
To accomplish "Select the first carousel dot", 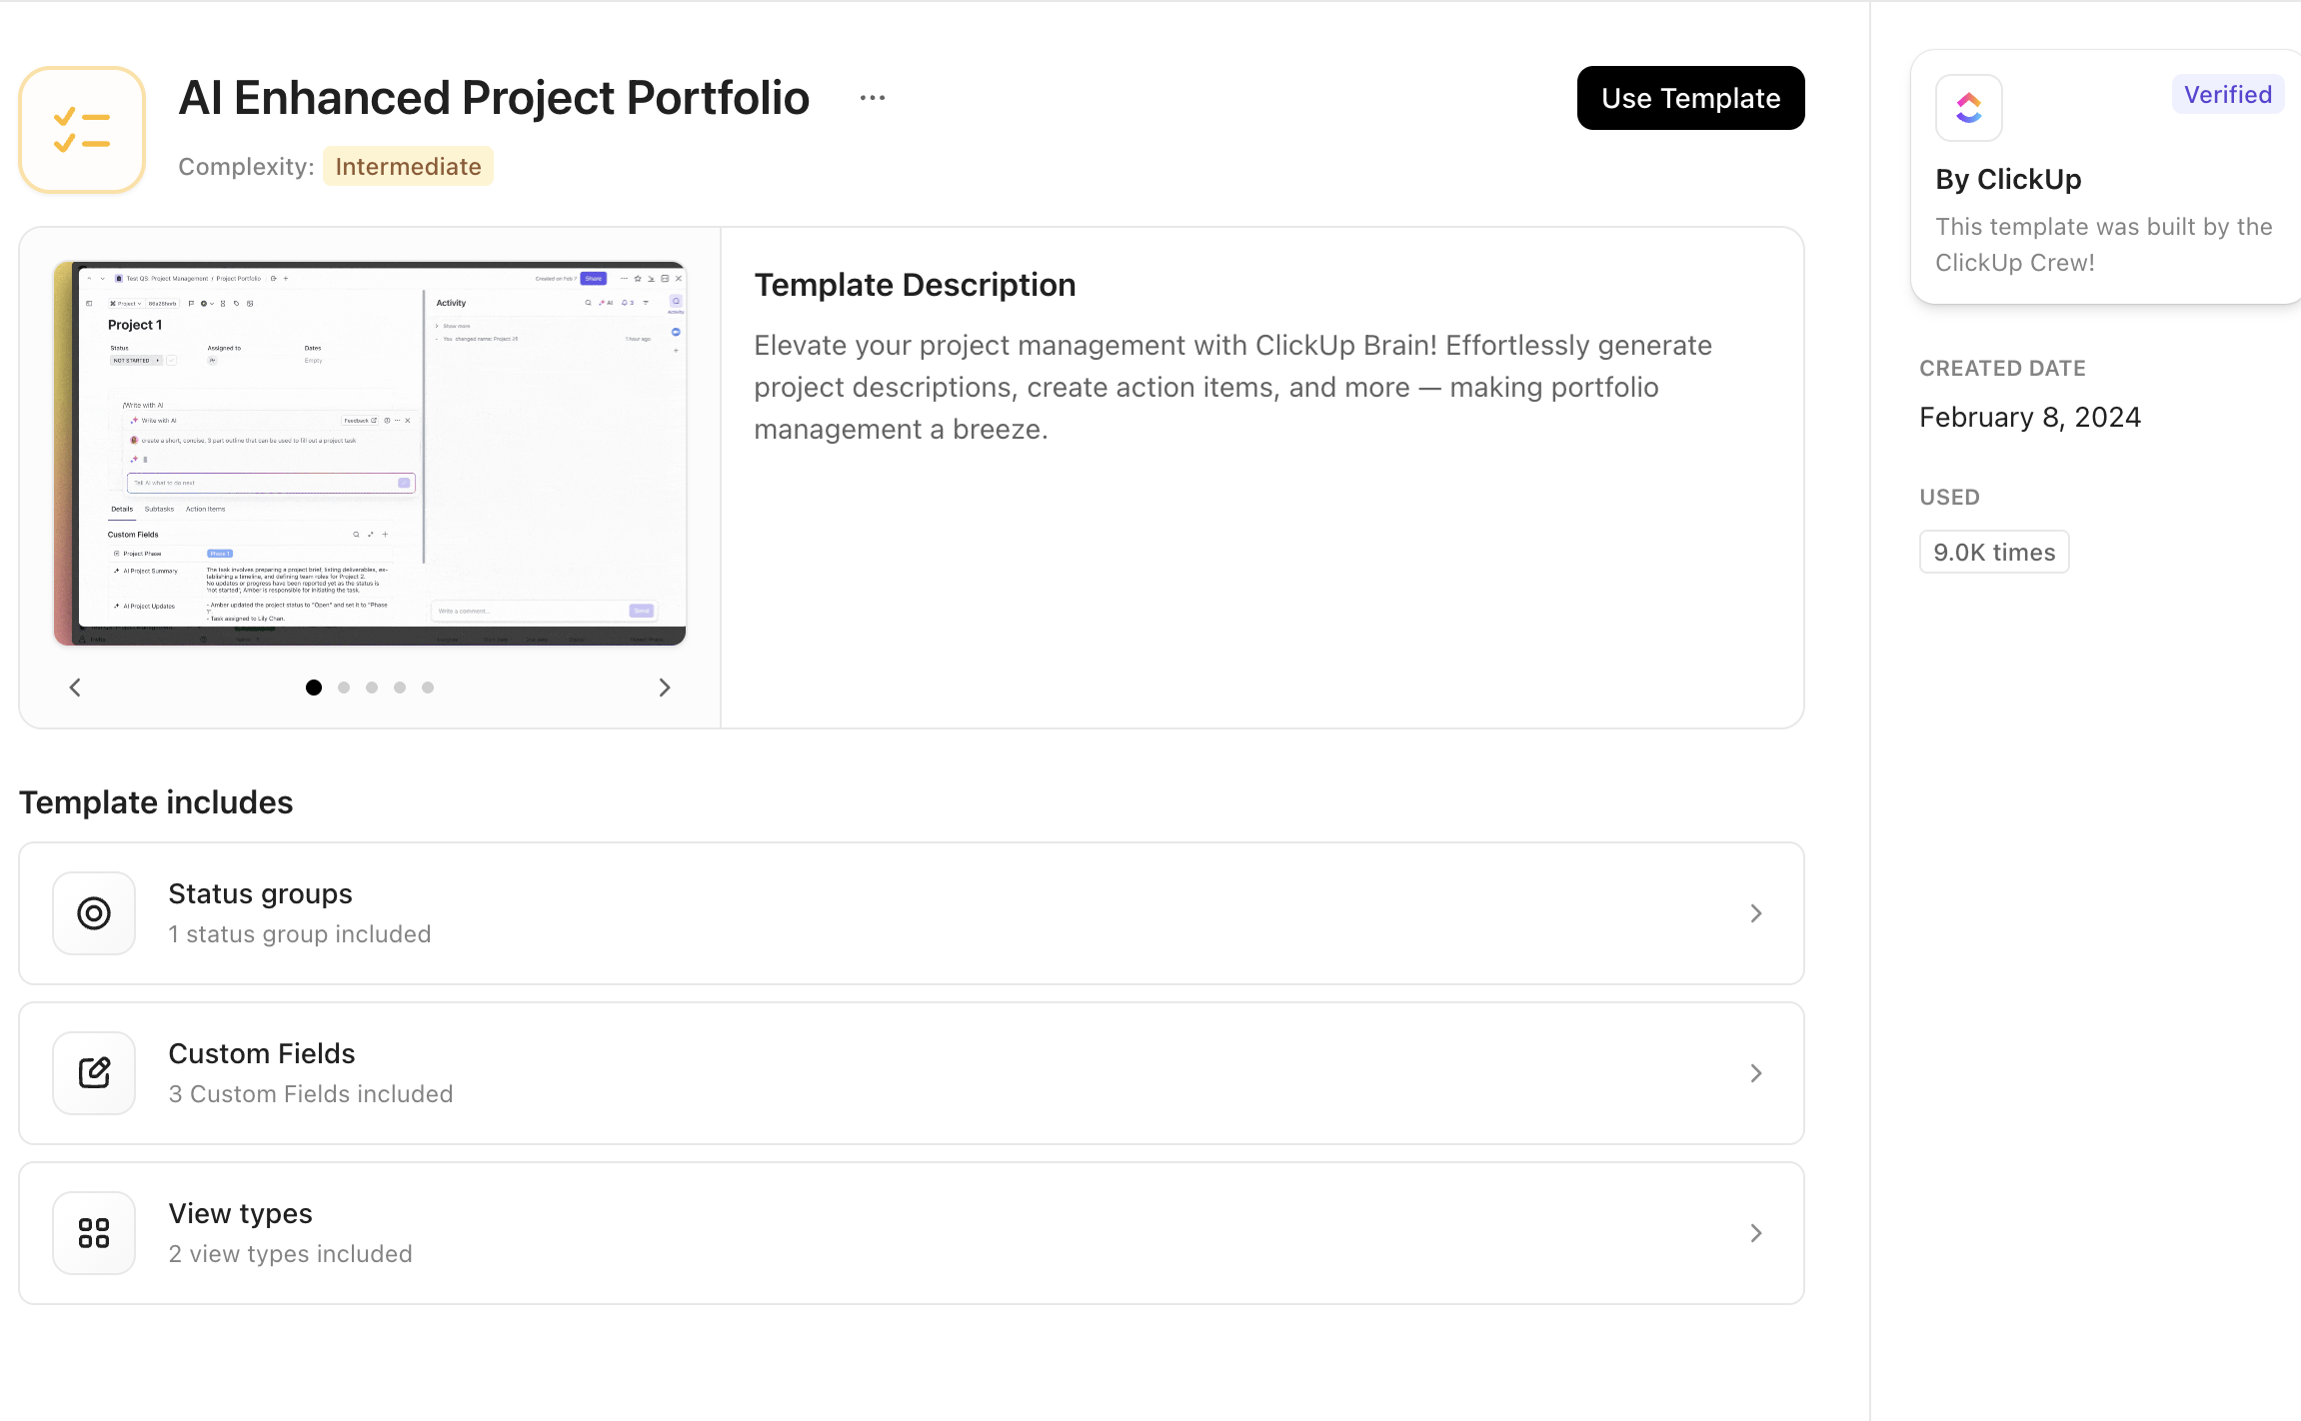I will pyautogui.click(x=314, y=688).
